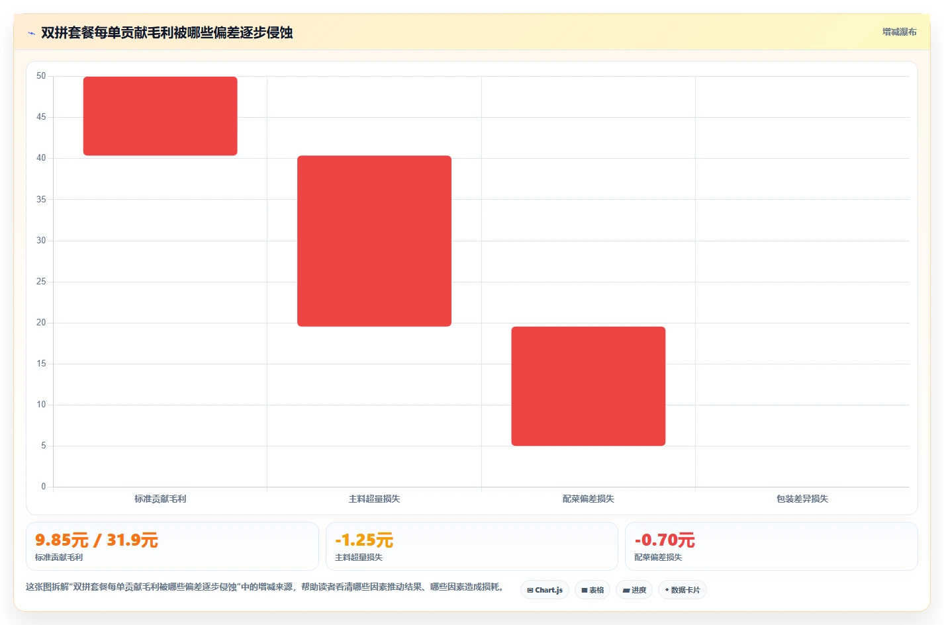This screenshot has width=944, height=625.
Task: Open the -0.70元 data card
Action: (x=771, y=546)
